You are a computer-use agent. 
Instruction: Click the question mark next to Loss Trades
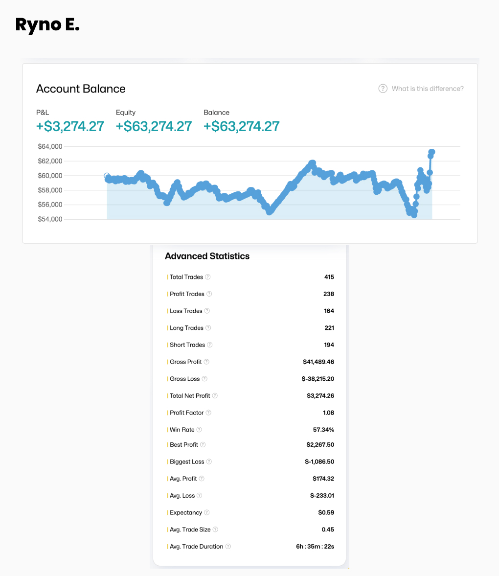coord(207,311)
